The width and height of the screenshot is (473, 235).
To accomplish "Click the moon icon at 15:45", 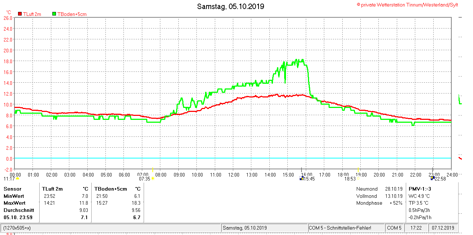I will point(302,178).
